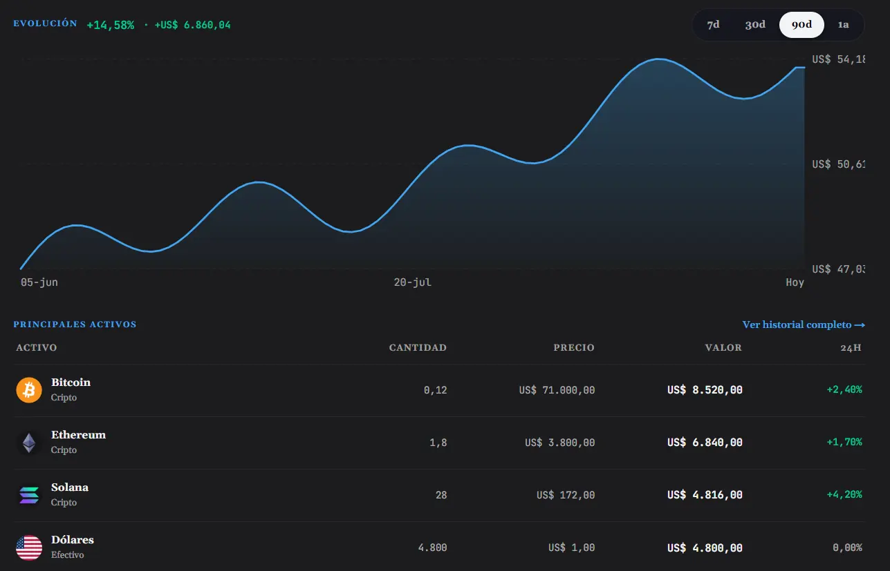This screenshot has width=890, height=571.
Task: Click Bitcoin value US$ 8.520,00
Action: pyautogui.click(x=705, y=390)
